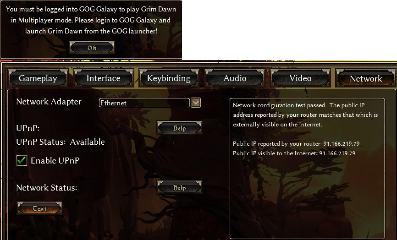Switch to the Gameplay tab
This screenshot has width=397, height=240.
pos(38,78)
